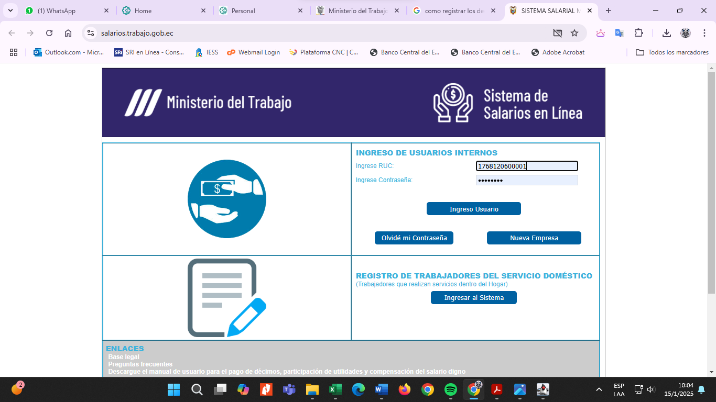Viewport: 716px width, 402px height.
Task: Open the Base legal link
Action: pyautogui.click(x=124, y=357)
